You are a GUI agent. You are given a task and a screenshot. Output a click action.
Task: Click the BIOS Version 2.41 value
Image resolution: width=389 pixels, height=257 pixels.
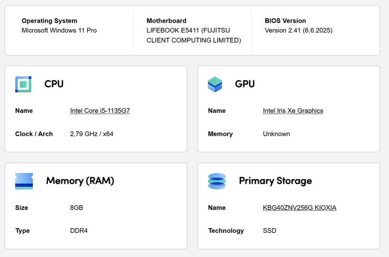299,30
